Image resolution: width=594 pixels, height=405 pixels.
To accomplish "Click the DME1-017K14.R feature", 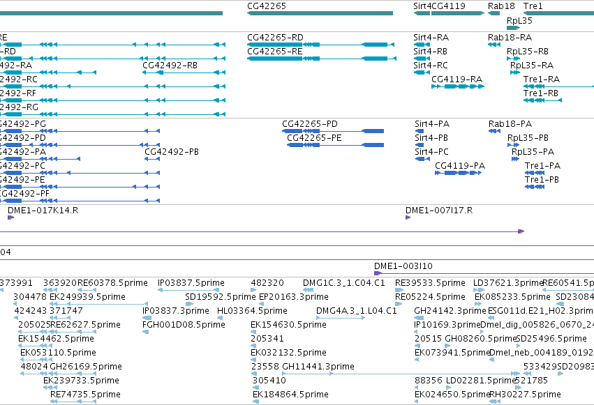I will tap(11, 217).
